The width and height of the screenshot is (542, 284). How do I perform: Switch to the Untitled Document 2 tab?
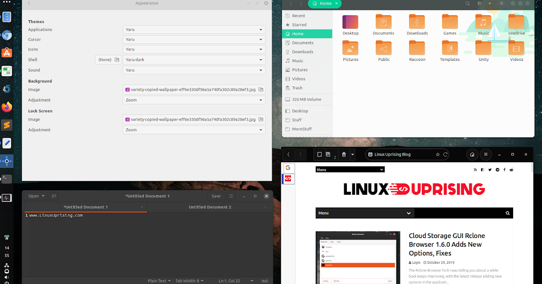tap(210, 206)
